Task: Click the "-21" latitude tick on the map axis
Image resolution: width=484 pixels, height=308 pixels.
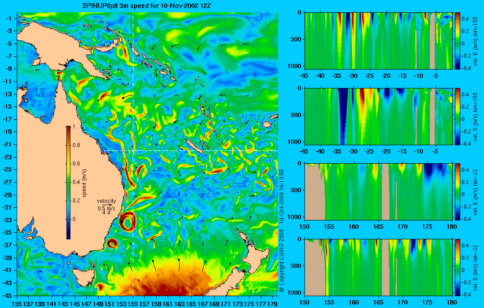Action: point(8,144)
